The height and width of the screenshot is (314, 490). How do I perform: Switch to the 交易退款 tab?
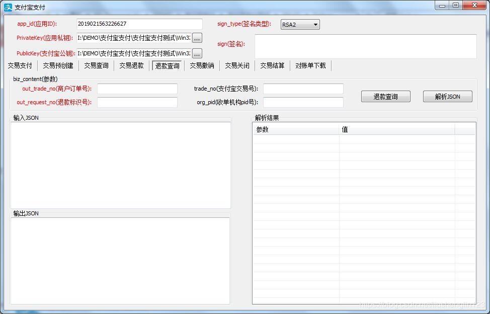point(131,65)
